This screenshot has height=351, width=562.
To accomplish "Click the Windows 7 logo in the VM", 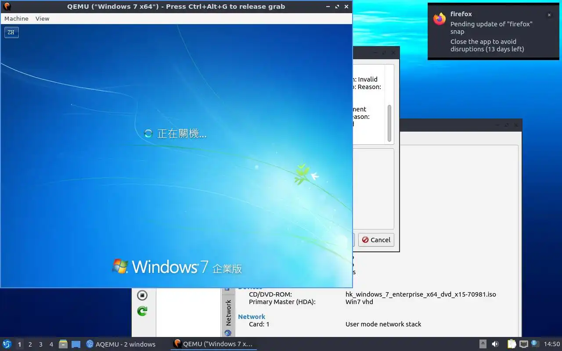I will click(x=120, y=266).
